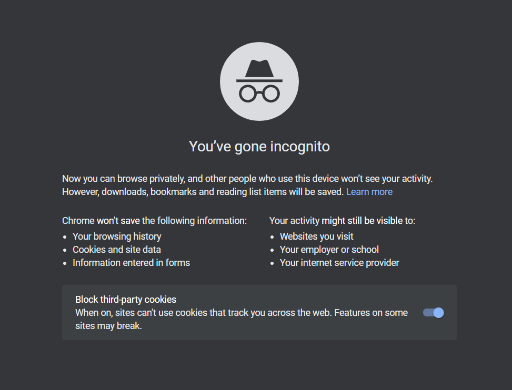
Task: Select the Cookies and site data bullet
Action: (117, 250)
